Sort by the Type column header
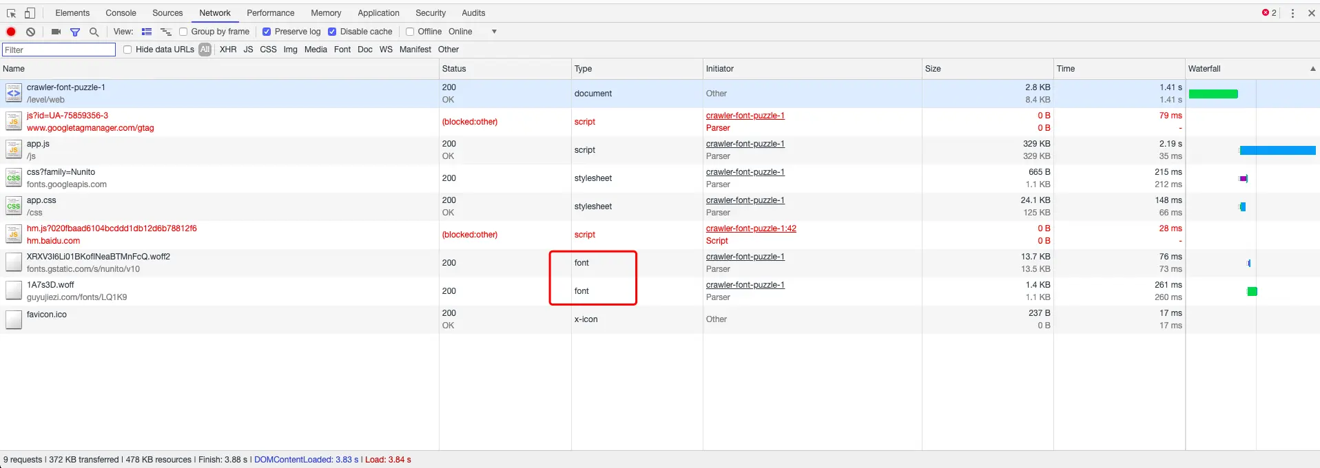The height and width of the screenshot is (468, 1320). click(x=637, y=69)
